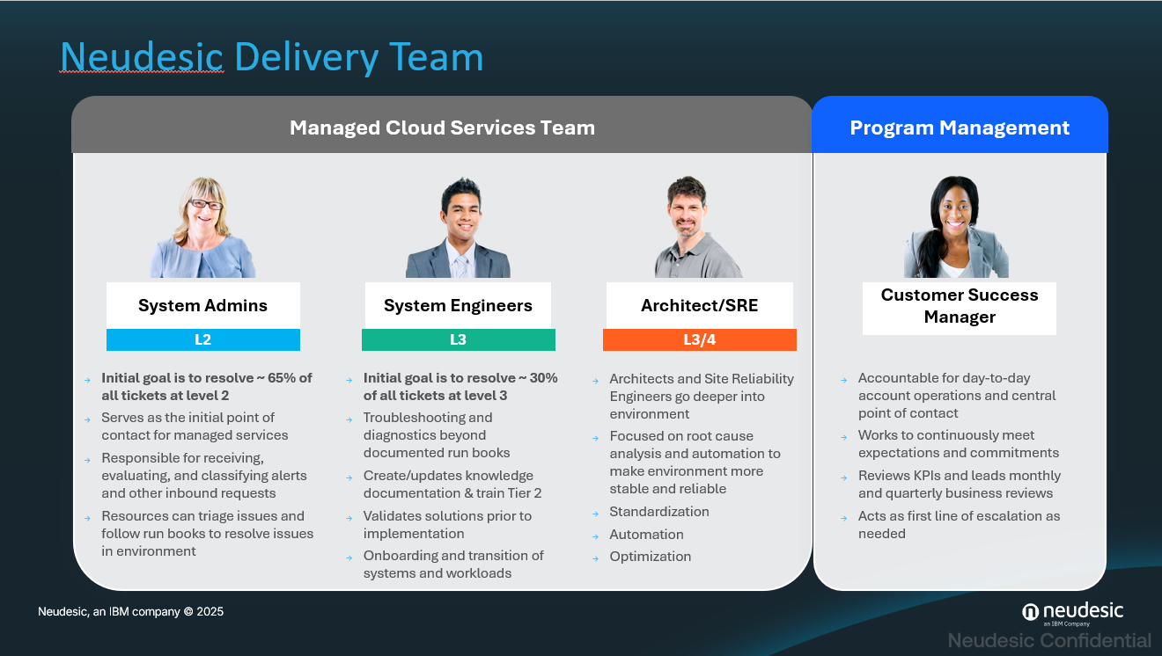
Task: Select the "System Admins" role label
Action: (203, 306)
